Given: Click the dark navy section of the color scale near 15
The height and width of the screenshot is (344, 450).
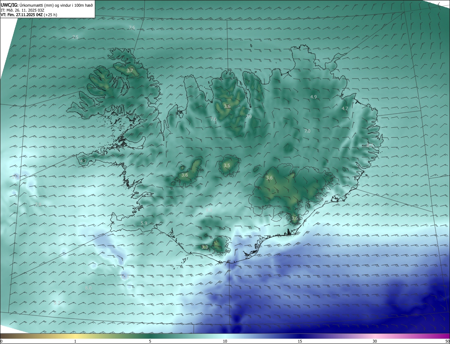Looking at the screenshot, I should [300, 336].
